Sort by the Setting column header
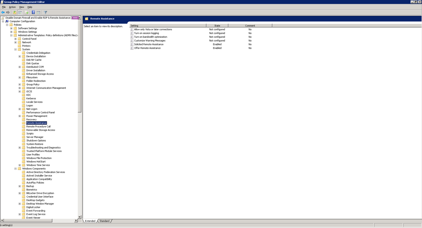The image size is (422, 228). coord(168,26)
